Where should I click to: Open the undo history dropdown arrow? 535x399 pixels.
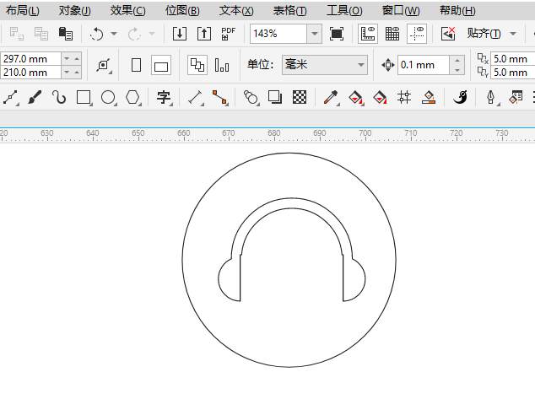click(x=114, y=34)
